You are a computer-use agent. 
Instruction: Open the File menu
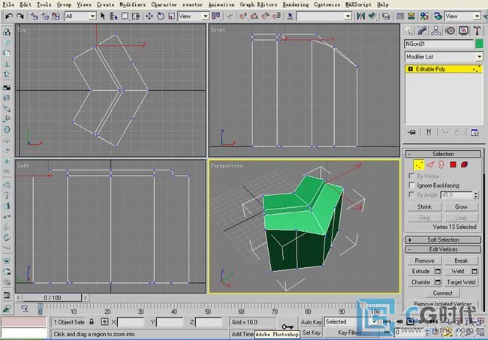click(x=8, y=5)
